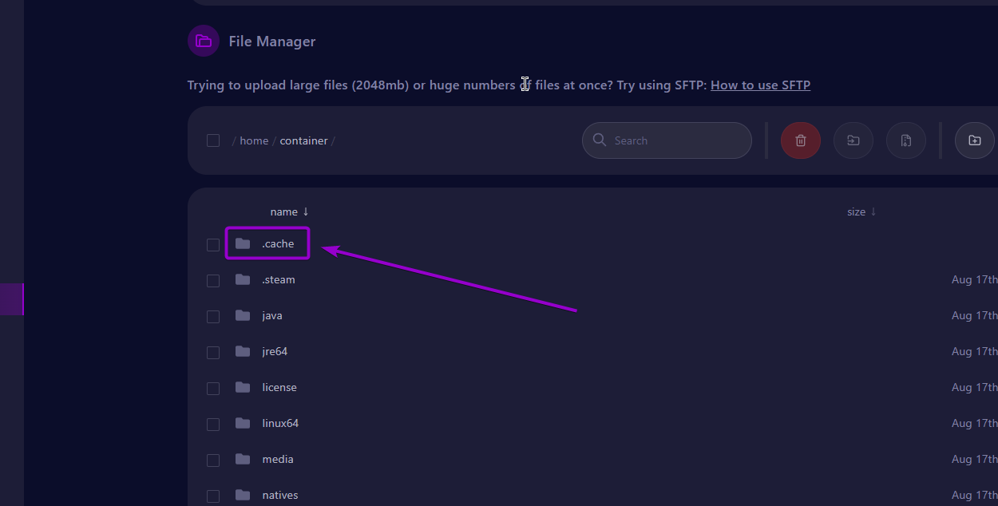Click the folder icon beside linux64
The image size is (998, 506).
[x=243, y=423]
